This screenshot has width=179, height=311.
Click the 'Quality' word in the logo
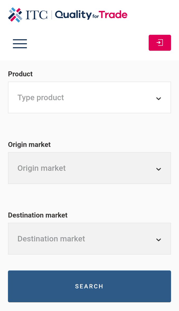tap(73, 15)
